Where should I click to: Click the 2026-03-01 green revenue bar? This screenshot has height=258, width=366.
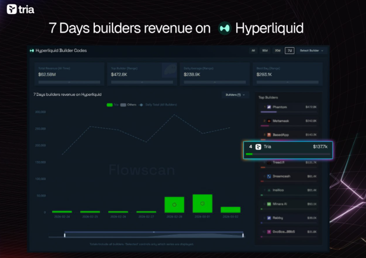click(203, 203)
